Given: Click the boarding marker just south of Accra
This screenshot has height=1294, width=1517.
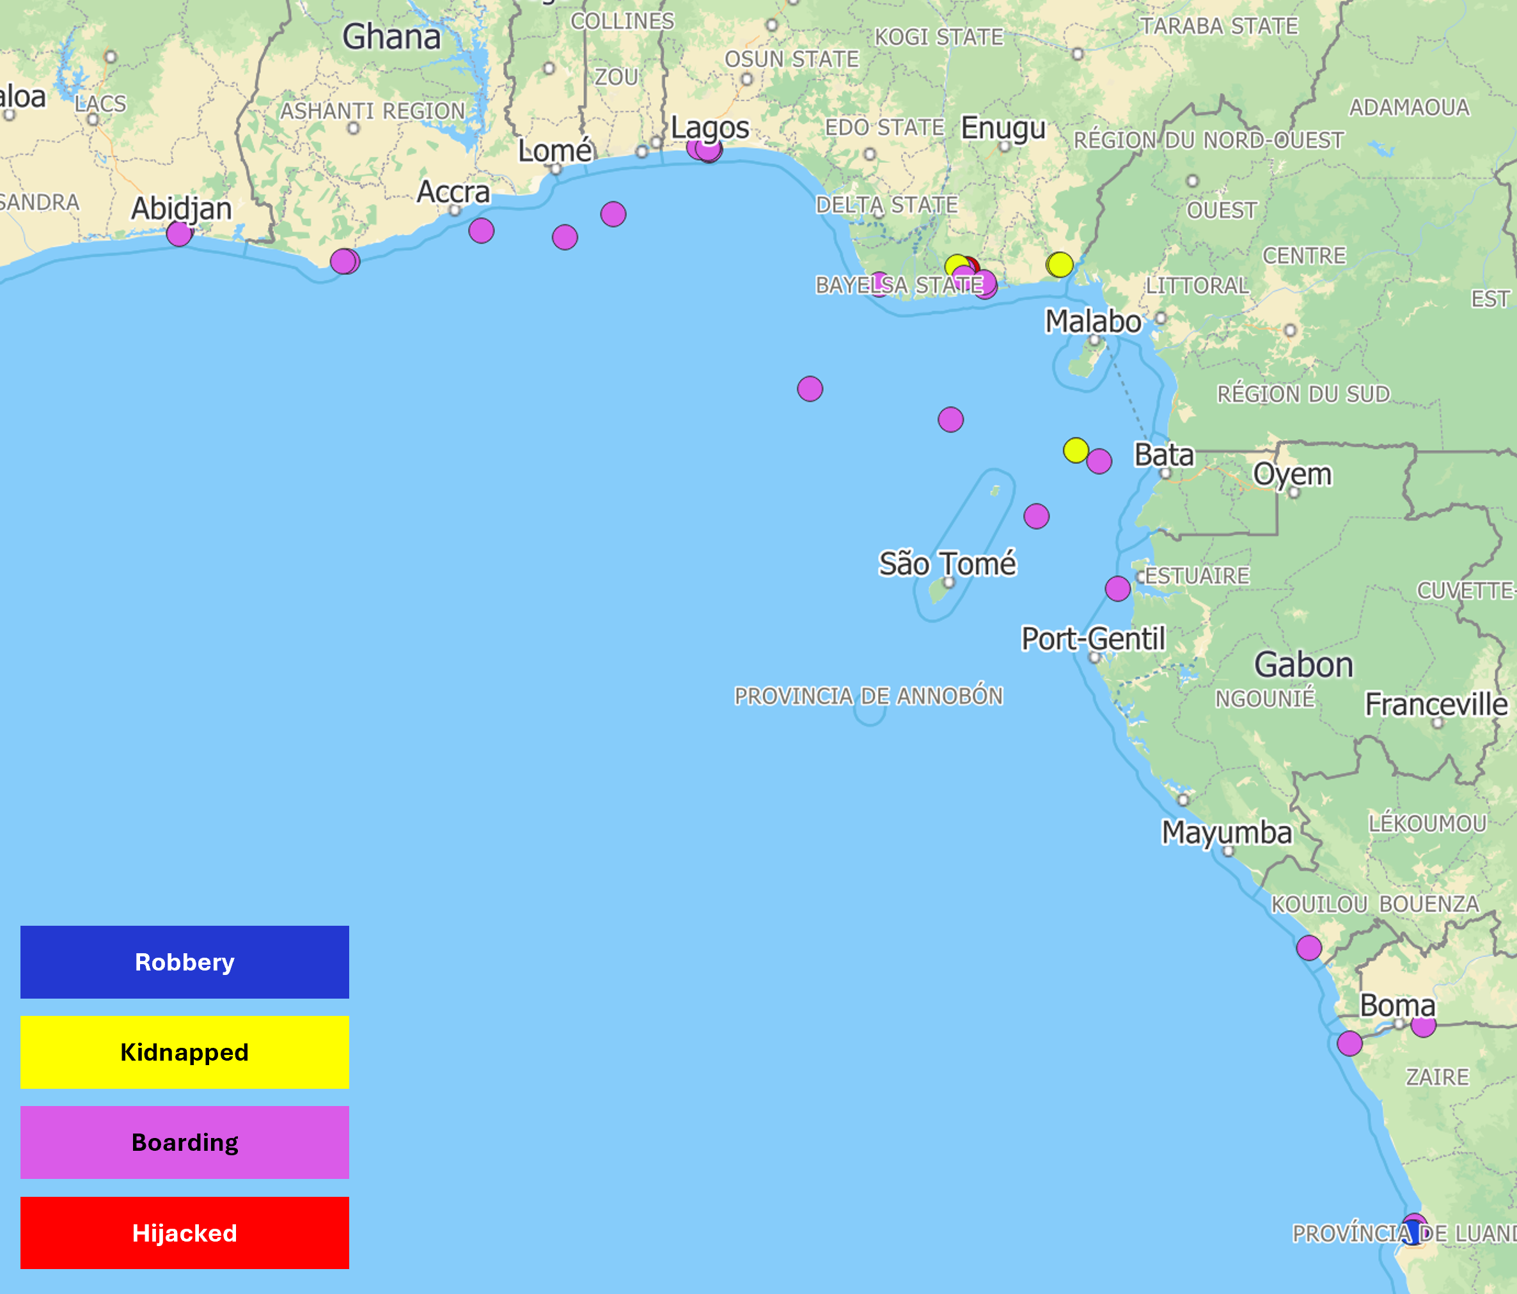Looking at the screenshot, I should pyautogui.click(x=481, y=231).
